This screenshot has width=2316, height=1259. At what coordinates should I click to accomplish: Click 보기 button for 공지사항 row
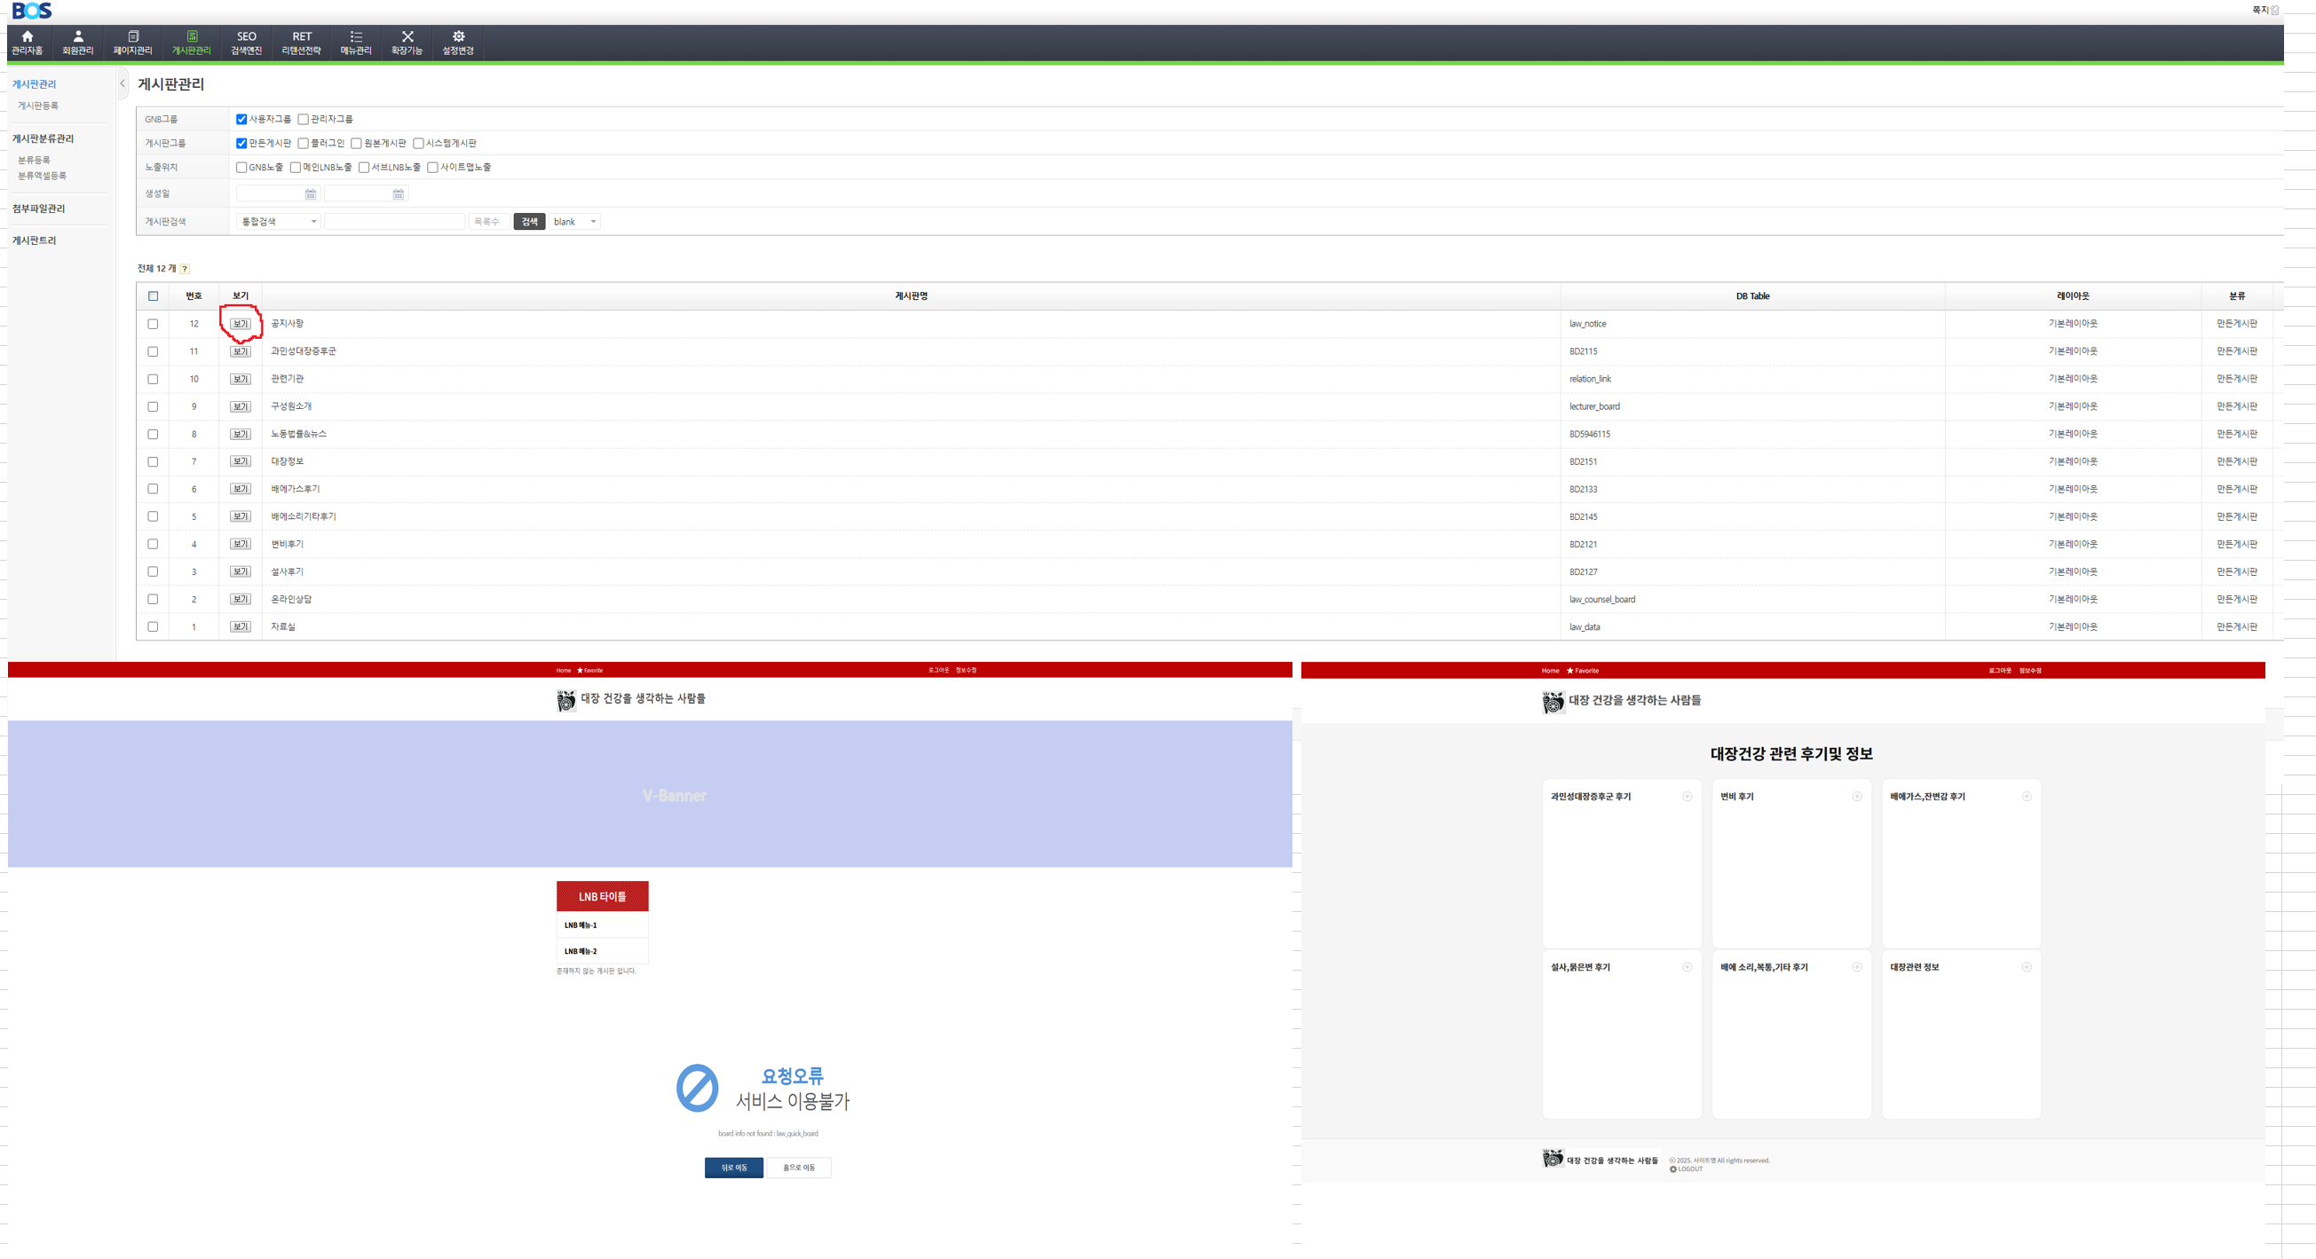click(240, 325)
